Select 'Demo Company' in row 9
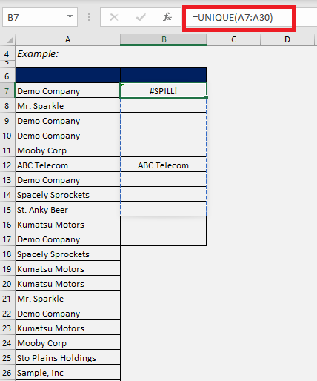The height and width of the screenshot is (381, 317). (x=67, y=121)
